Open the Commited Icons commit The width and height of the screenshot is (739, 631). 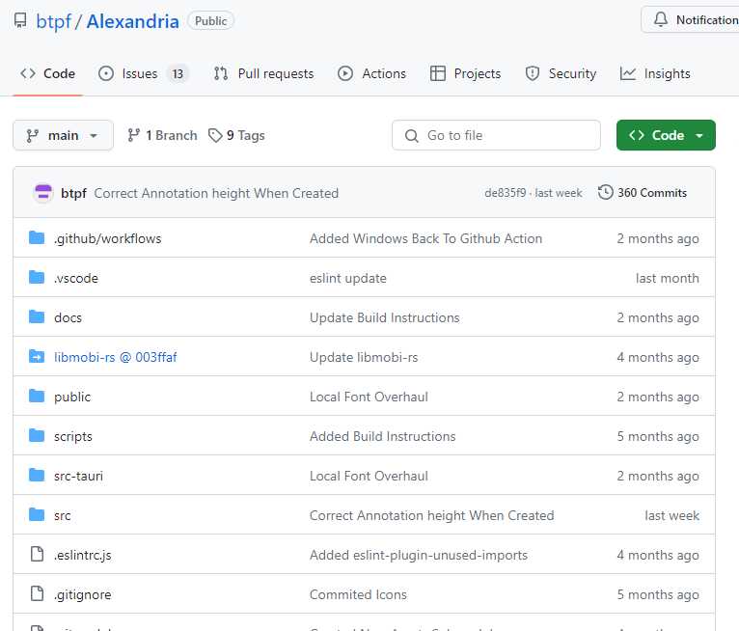coord(358,595)
